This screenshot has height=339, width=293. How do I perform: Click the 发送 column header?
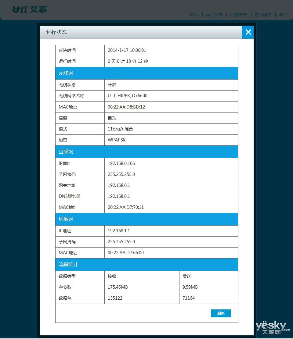187,276
